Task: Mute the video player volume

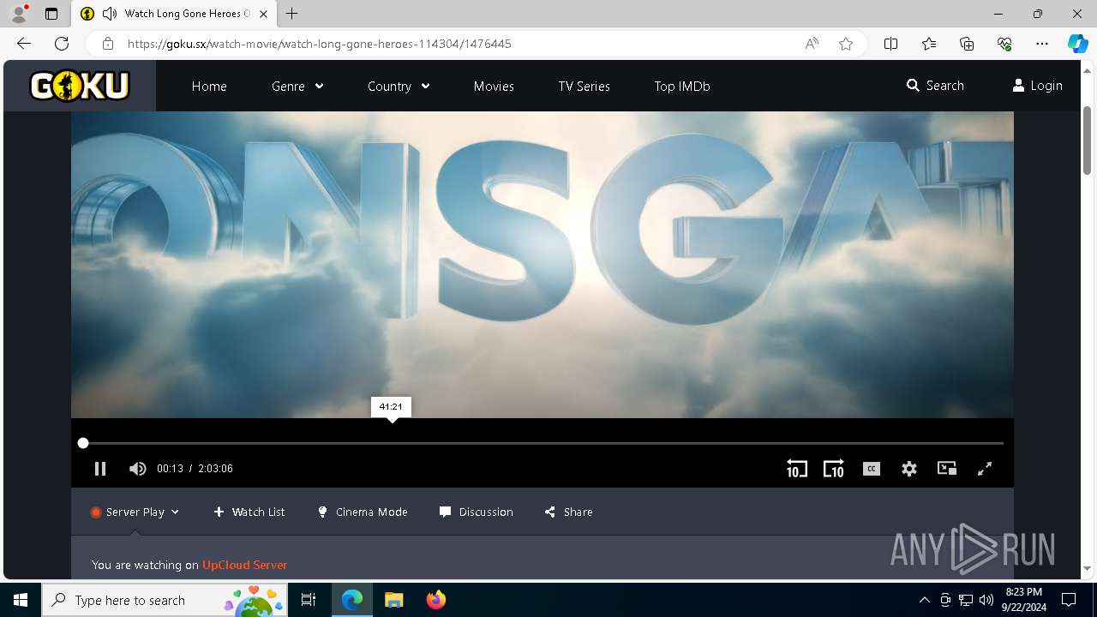Action: (137, 469)
